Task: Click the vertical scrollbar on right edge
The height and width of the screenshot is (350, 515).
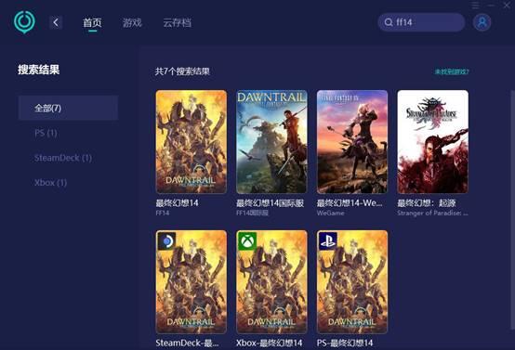Action: (512, 210)
